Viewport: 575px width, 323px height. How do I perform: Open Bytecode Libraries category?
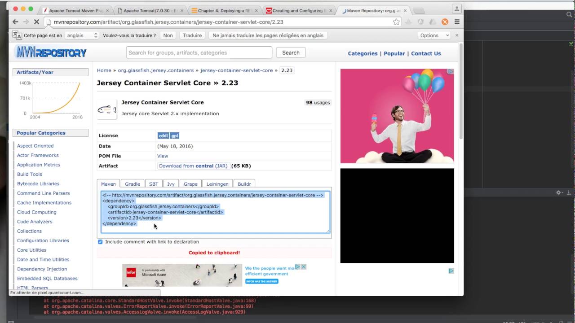click(38, 183)
